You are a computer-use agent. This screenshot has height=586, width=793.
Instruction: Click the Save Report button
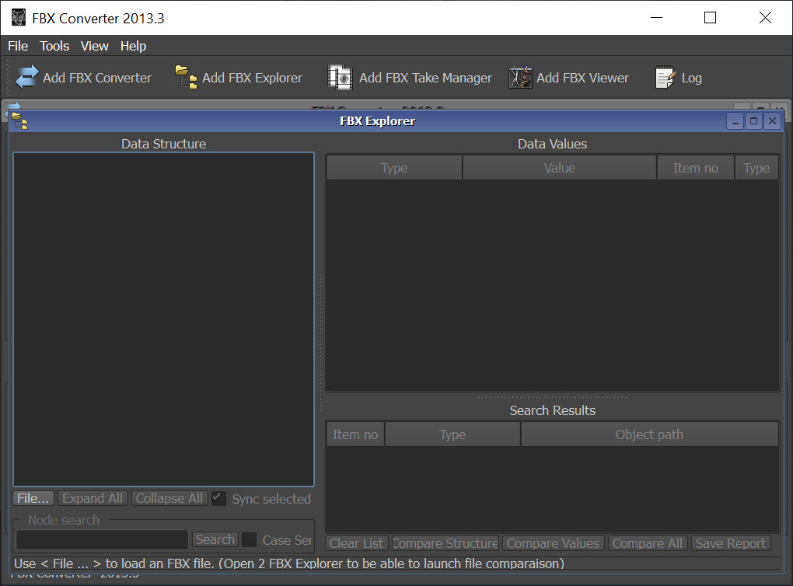[x=731, y=543]
